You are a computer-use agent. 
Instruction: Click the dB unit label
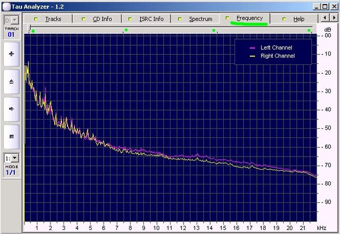tap(328, 29)
